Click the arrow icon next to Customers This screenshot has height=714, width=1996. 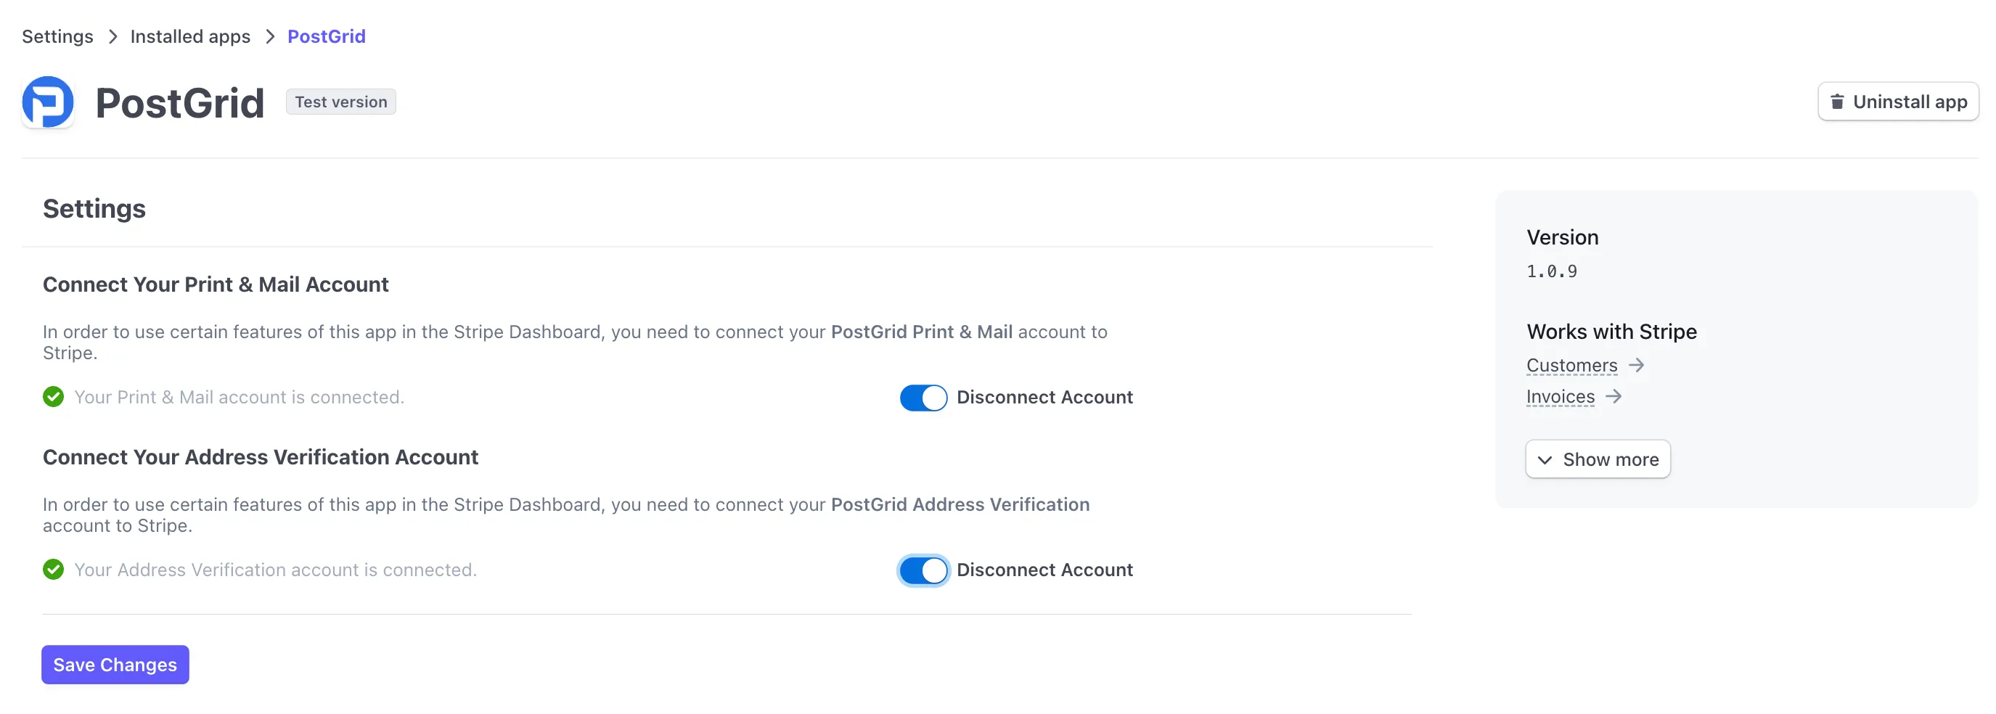click(1637, 365)
